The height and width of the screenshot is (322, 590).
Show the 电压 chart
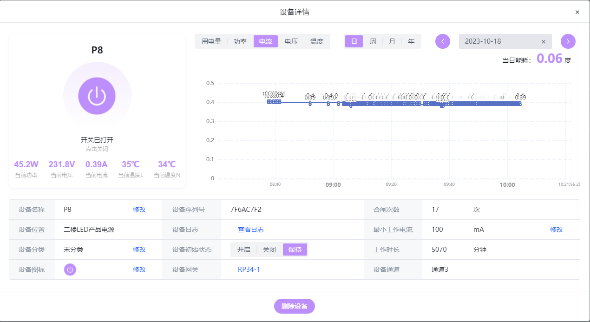[291, 41]
